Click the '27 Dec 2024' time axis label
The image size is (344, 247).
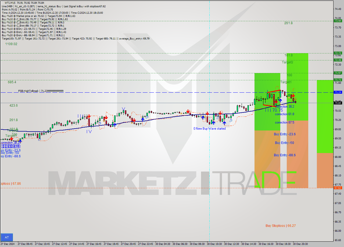click(8, 244)
